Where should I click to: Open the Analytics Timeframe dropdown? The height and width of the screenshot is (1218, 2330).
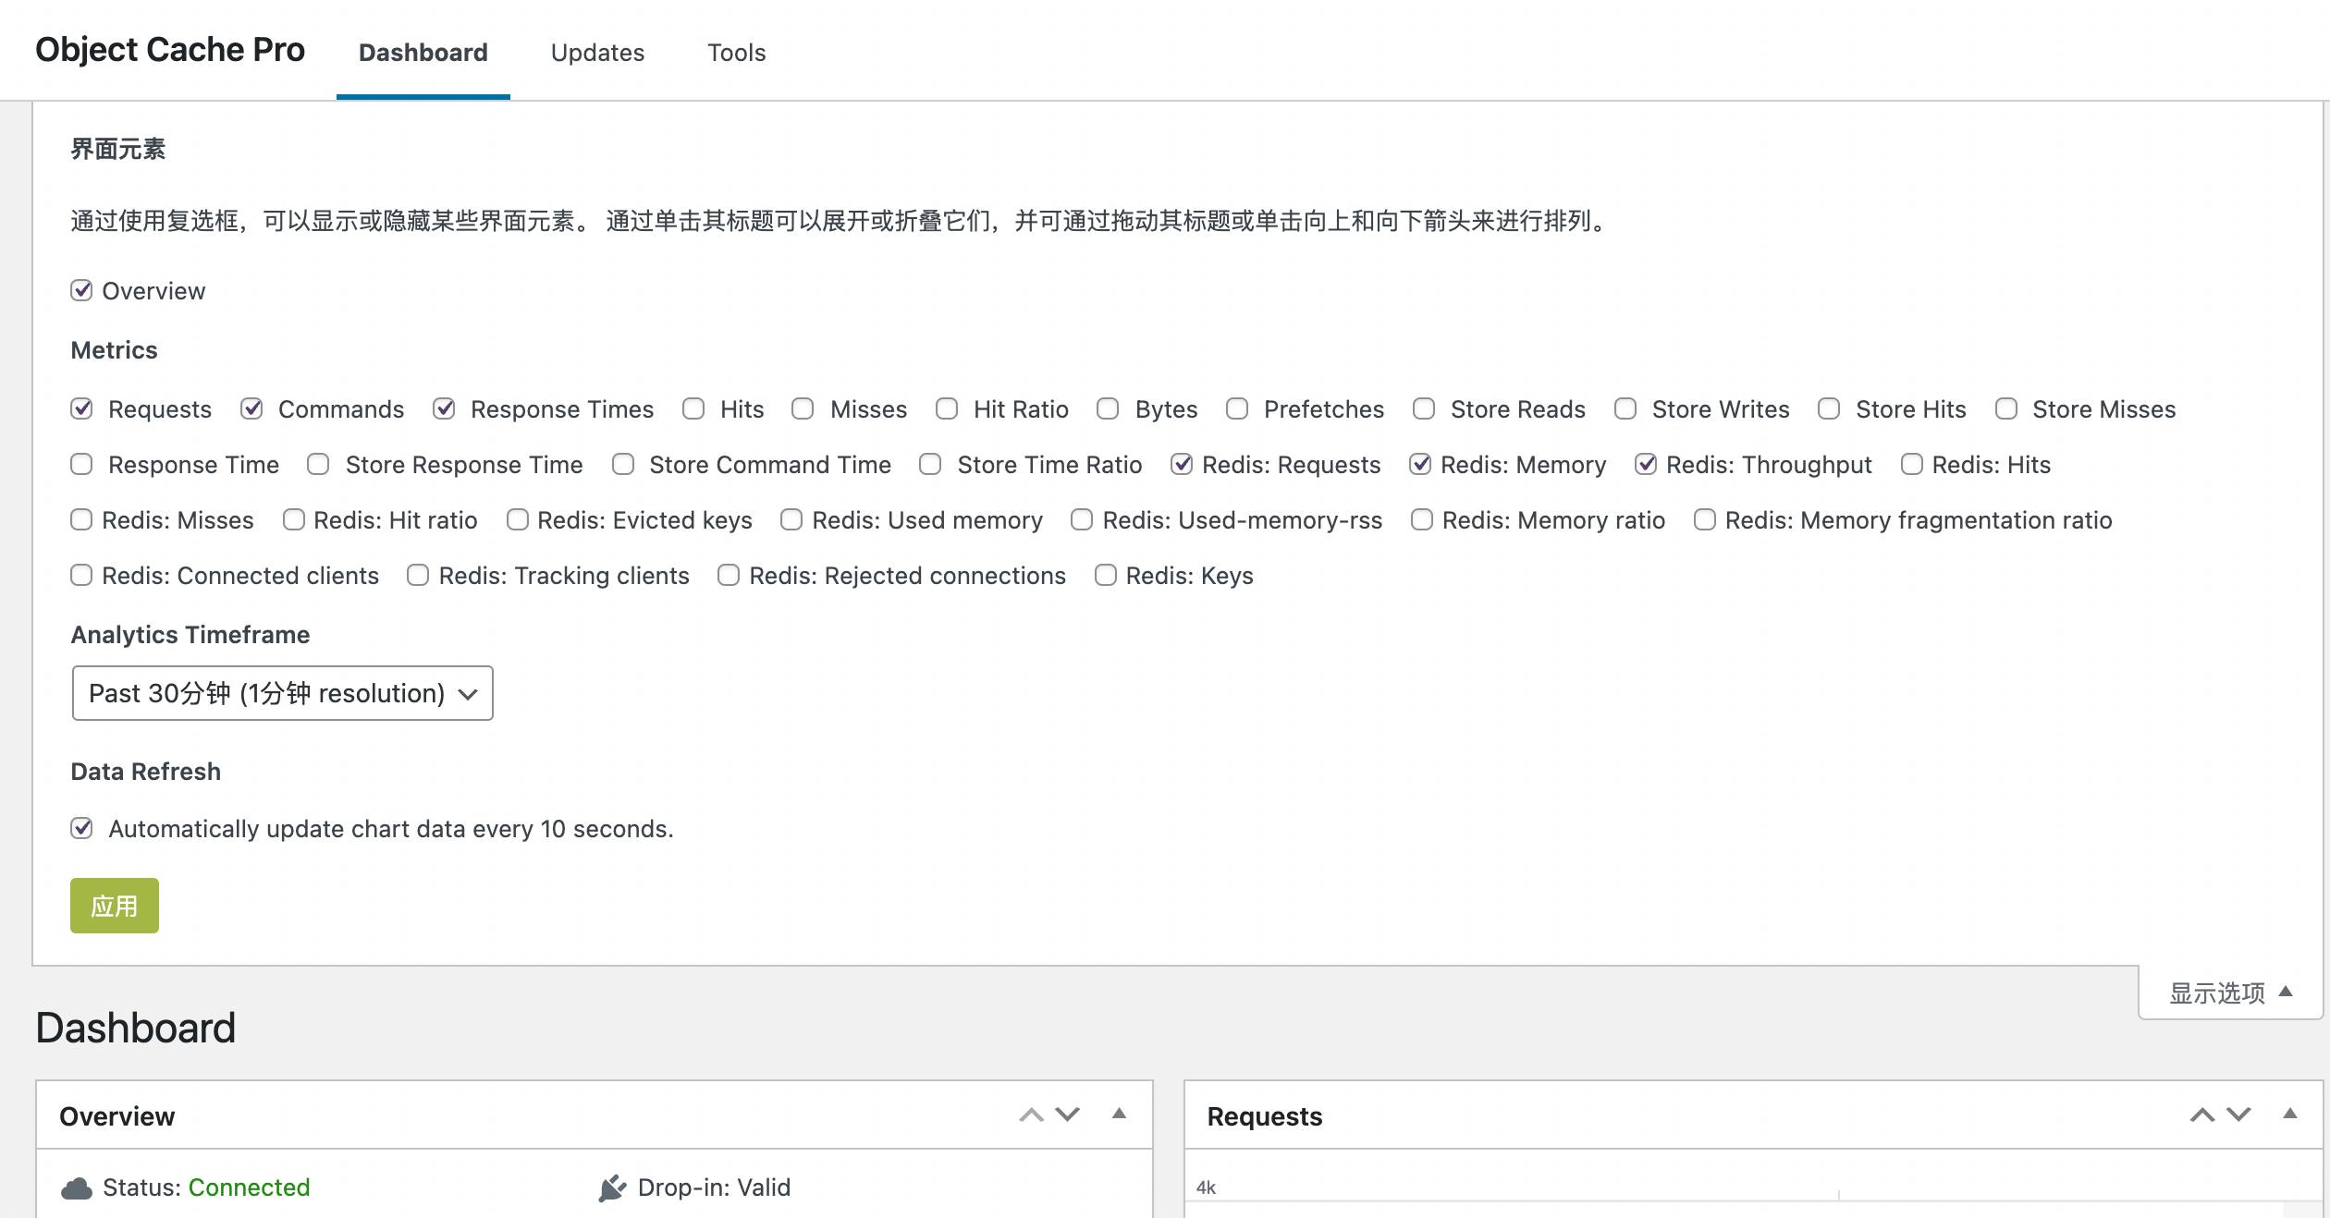282,693
